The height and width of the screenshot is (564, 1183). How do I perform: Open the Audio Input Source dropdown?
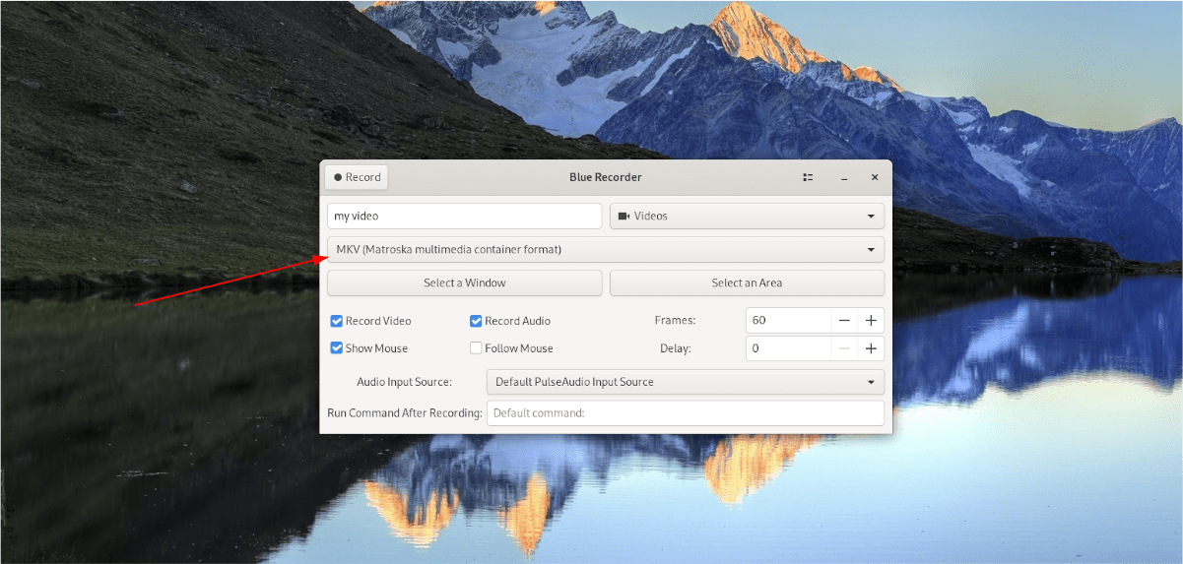686,381
